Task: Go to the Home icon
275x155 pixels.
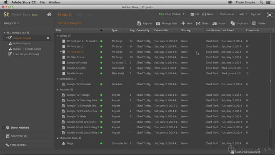Action: click(49, 15)
